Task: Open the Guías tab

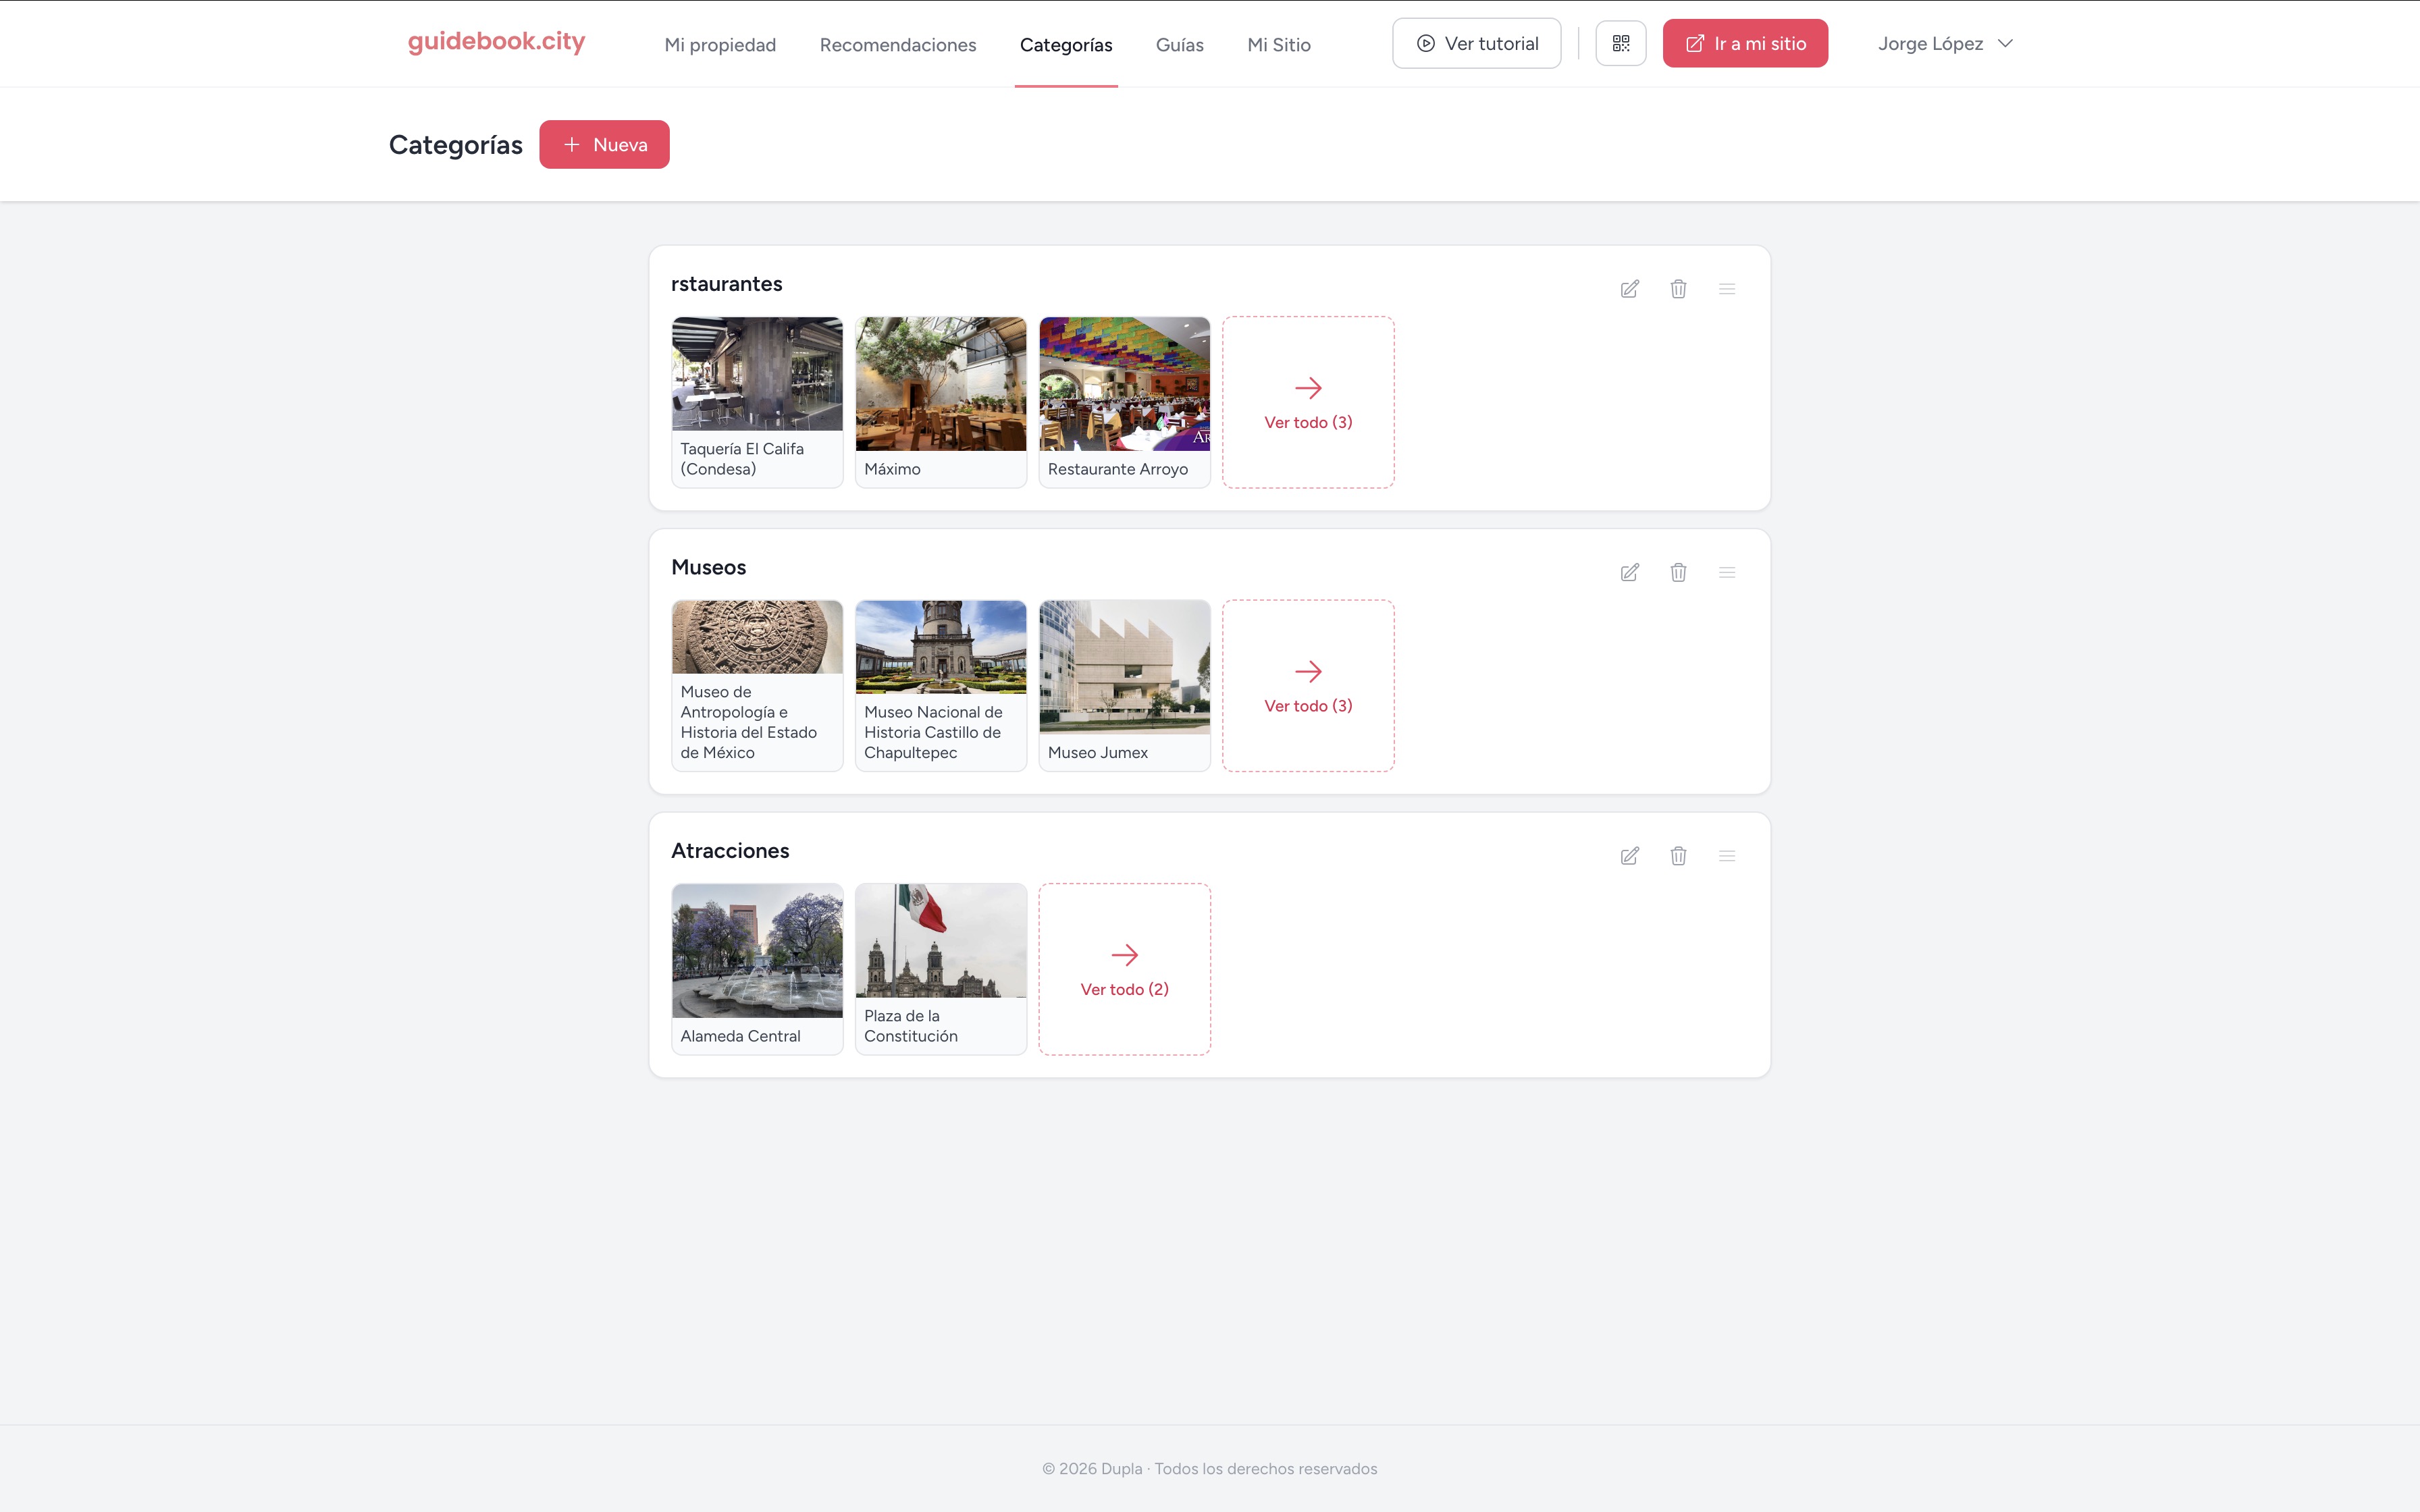Action: click(x=1180, y=45)
